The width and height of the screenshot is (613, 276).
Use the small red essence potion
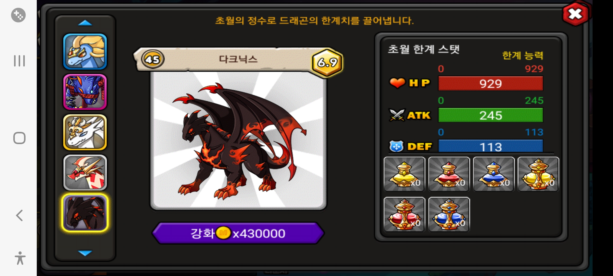(x=449, y=174)
